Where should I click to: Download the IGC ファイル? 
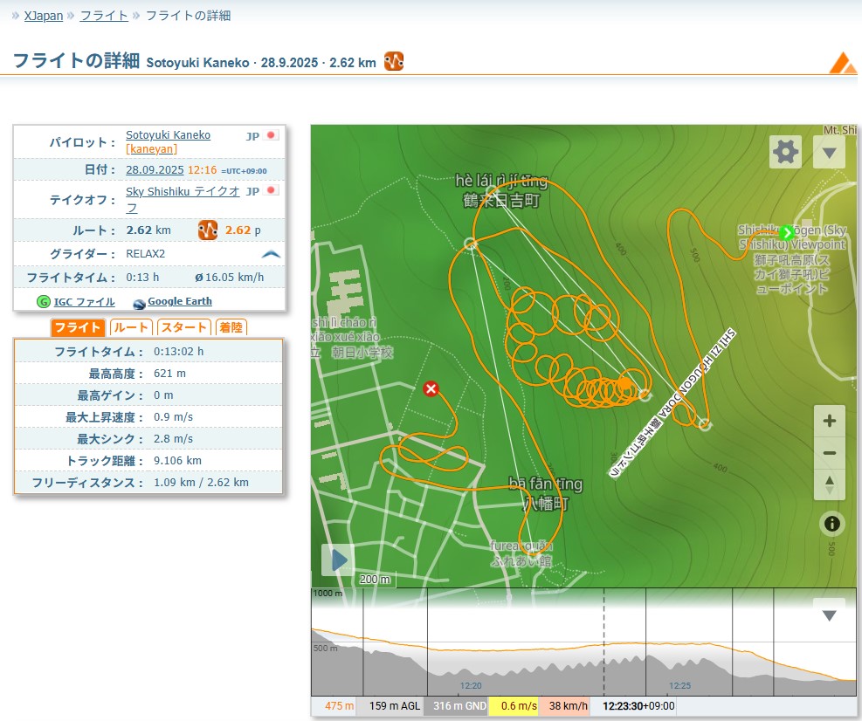pos(84,302)
